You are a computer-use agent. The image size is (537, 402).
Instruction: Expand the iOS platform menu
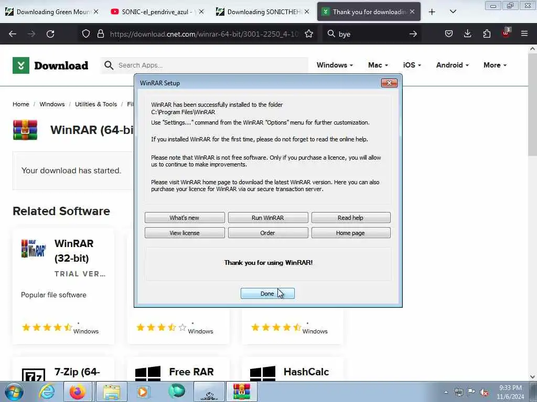pos(412,65)
